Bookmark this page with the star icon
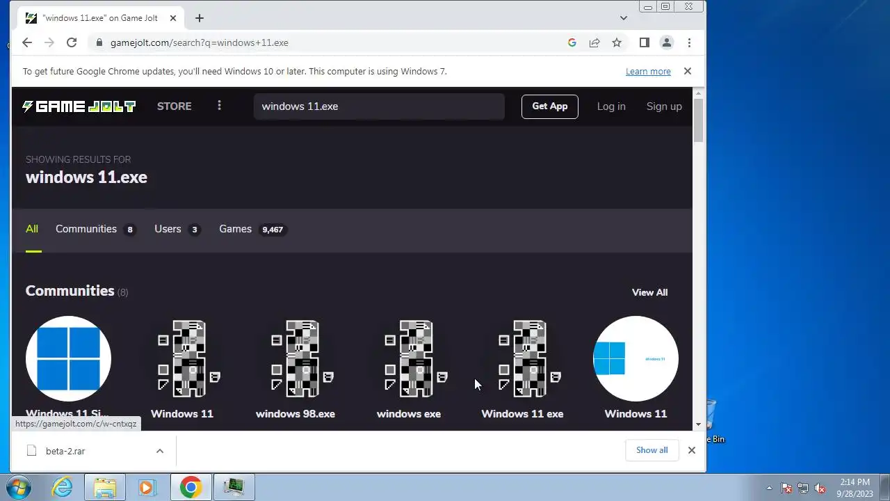 click(616, 42)
